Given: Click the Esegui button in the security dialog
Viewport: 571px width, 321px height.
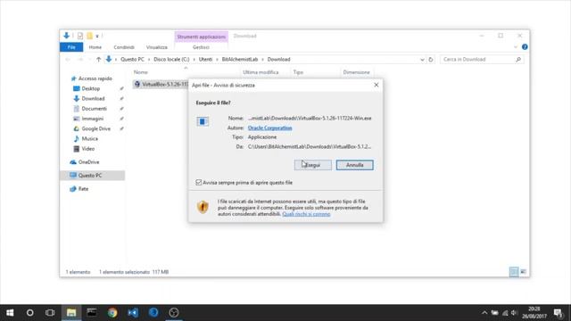Looking at the screenshot, I should 313,165.
